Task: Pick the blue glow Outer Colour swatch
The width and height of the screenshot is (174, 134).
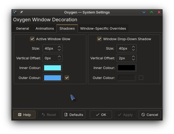Action: click(52, 78)
